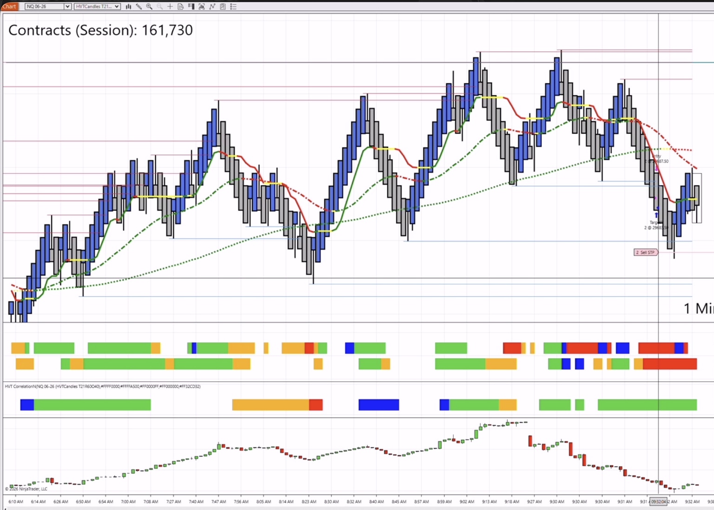Viewport: 714px width, 510px height.
Task: Click the zoom out magnifier icon
Action: pyautogui.click(x=160, y=7)
